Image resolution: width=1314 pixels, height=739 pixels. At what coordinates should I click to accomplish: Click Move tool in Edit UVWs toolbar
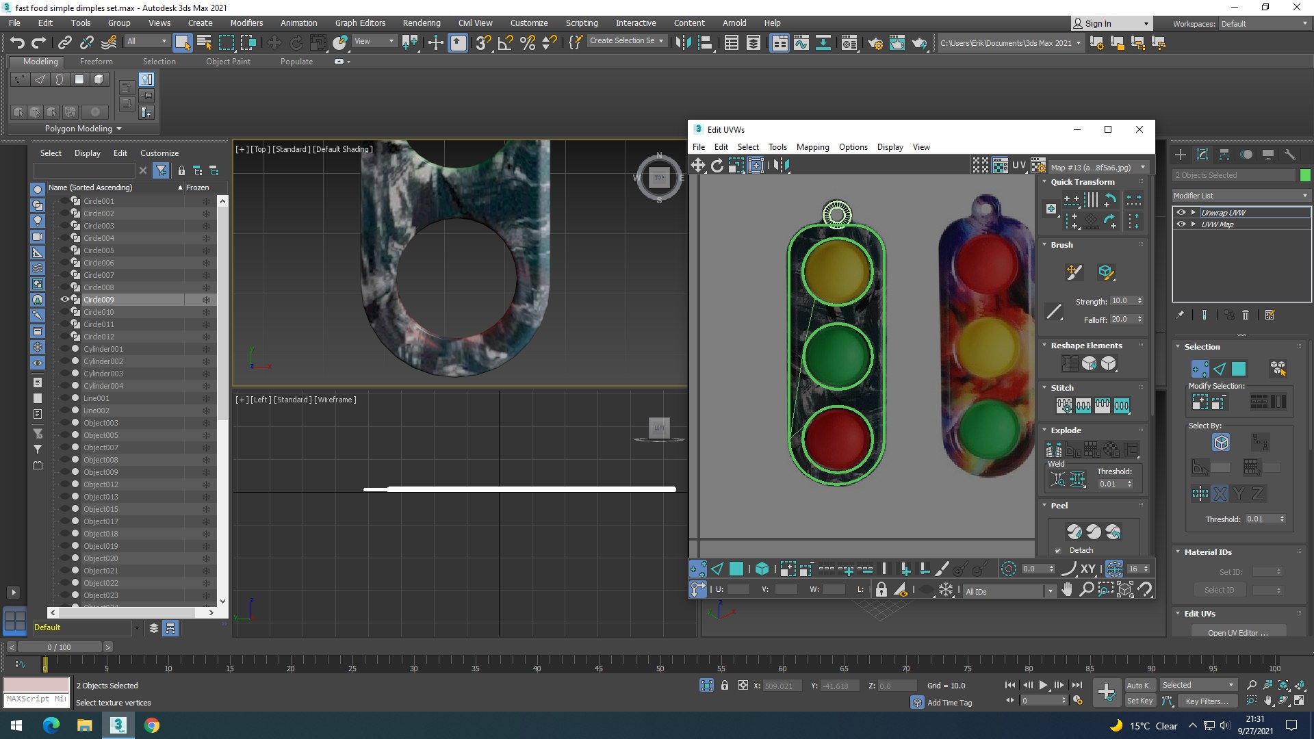pyautogui.click(x=698, y=165)
